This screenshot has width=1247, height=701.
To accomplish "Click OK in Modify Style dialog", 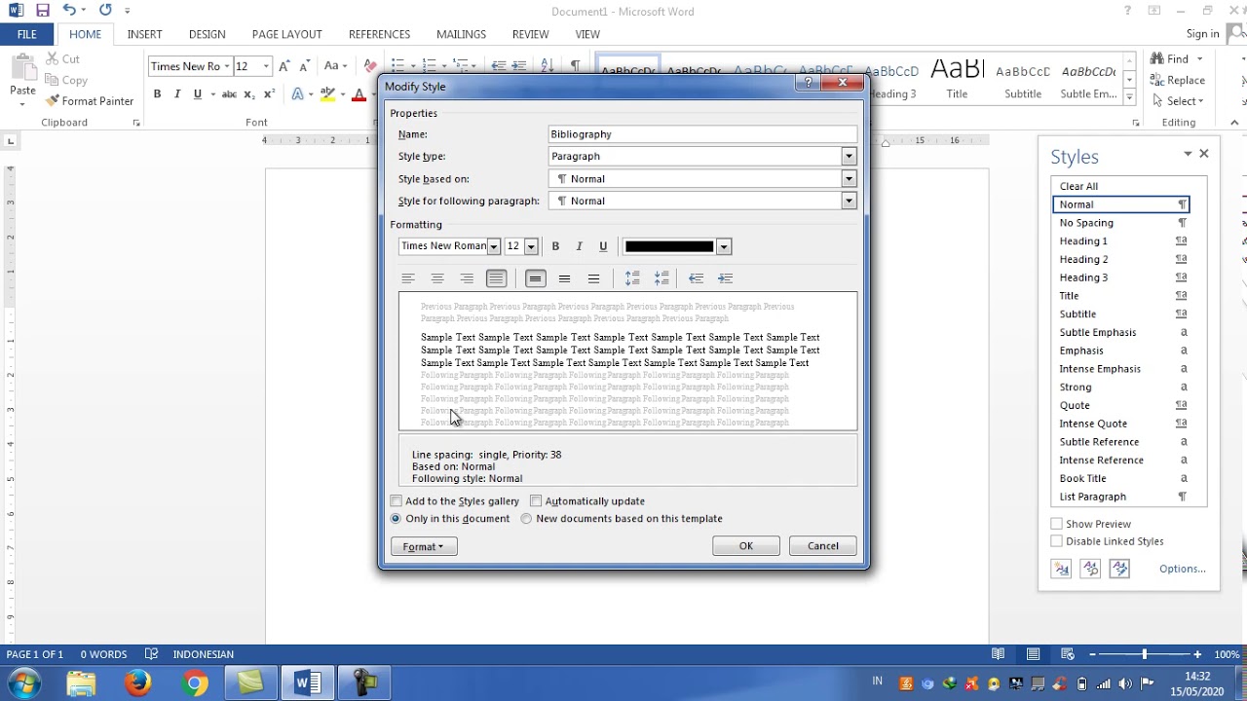I will pyautogui.click(x=746, y=546).
